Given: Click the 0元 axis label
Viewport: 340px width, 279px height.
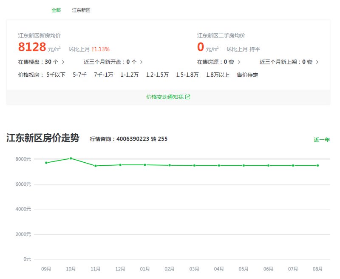Looking at the screenshot, I should click(x=27, y=259).
